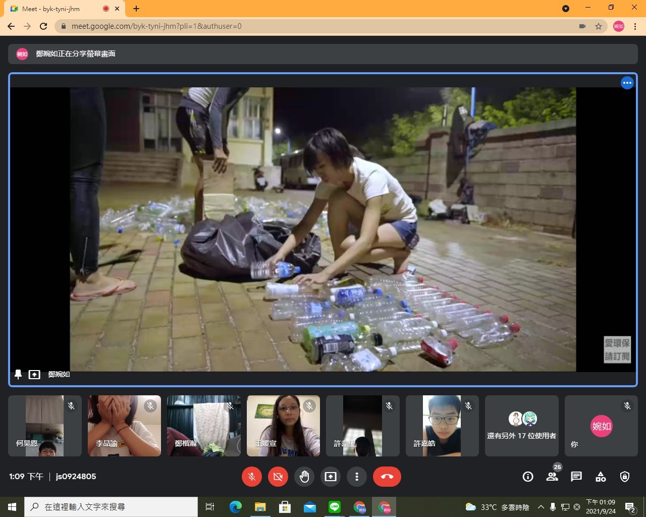This screenshot has width=646, height=517.
Task: Click the 17 other users tile
Action: tap(521, 426)
